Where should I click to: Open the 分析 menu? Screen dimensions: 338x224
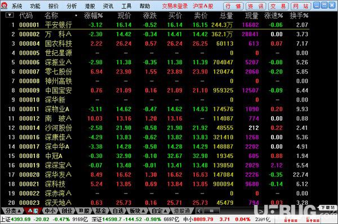tap(72, 6)
